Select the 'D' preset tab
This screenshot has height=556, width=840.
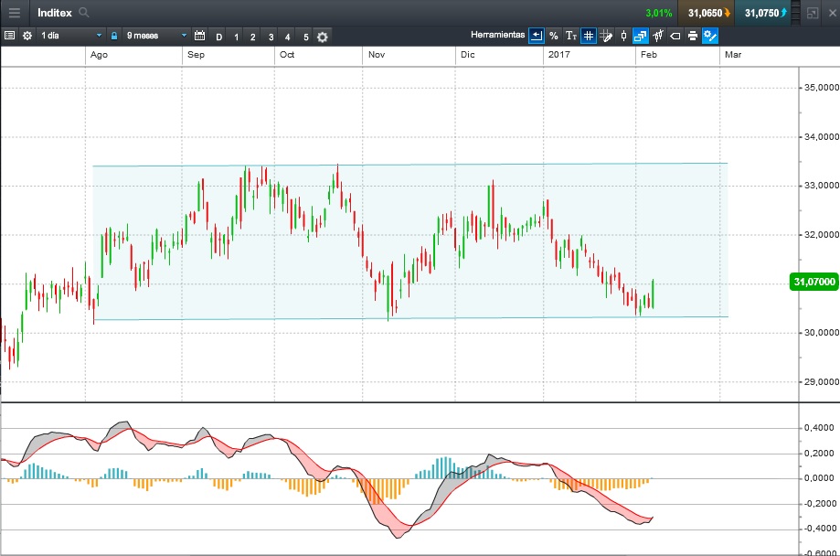(x=219, y=37)
